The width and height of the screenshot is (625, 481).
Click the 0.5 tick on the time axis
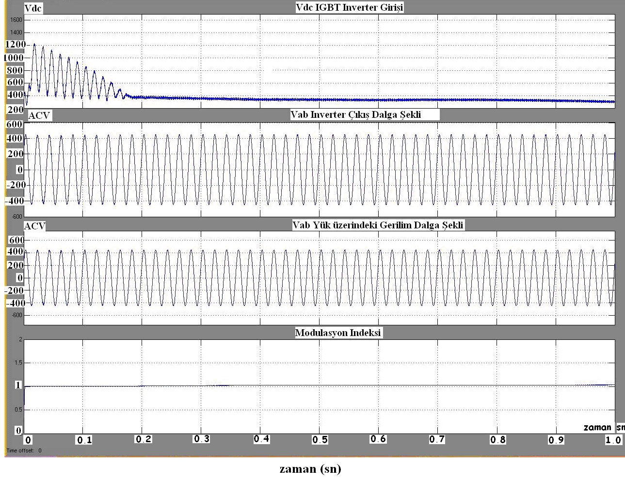pyautogui.click(x=320, y=440)
